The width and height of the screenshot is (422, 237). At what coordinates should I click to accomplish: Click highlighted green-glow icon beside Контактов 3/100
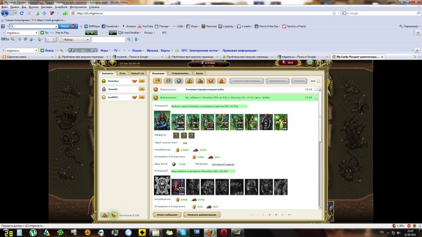[x=113, y=215]
